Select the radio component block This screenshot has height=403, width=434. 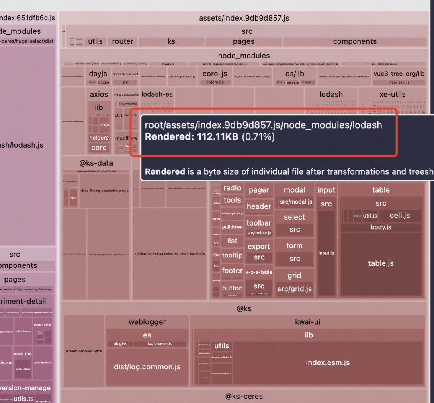[x=232, y=188]
